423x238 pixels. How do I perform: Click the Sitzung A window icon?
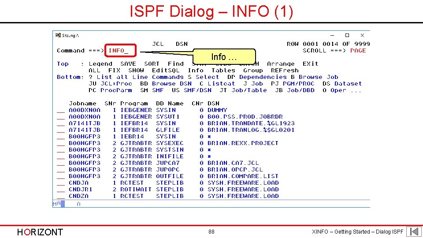[x=58, y=35]
